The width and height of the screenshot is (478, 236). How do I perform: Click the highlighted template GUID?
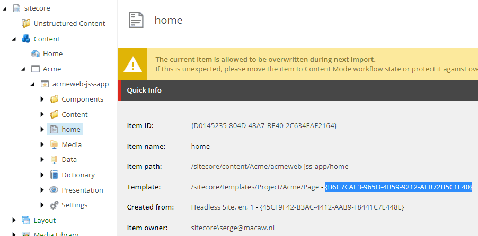click(399, 187)
